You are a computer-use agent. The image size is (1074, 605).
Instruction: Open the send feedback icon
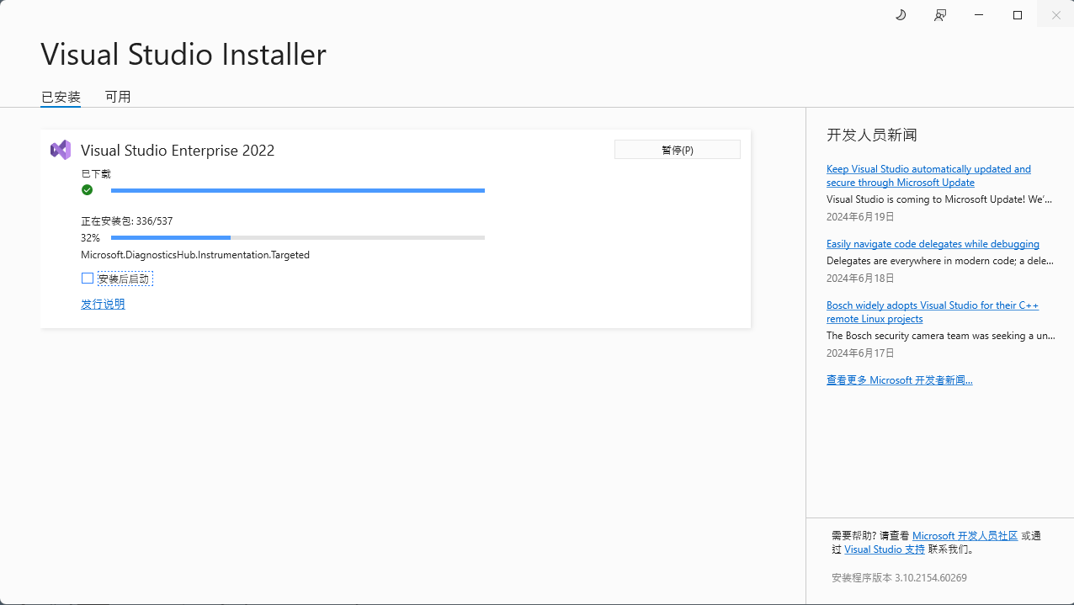940,15
